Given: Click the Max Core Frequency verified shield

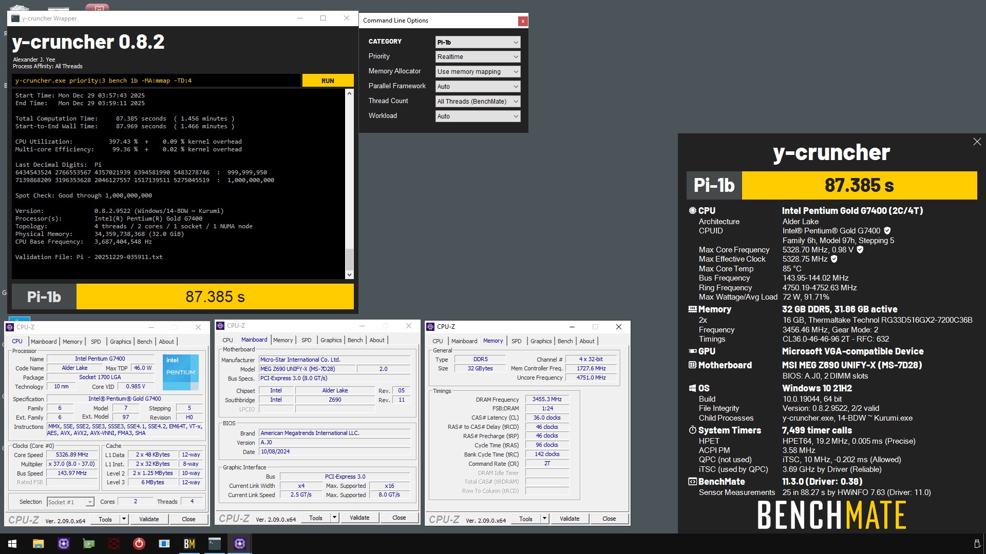Looking at the screenshot, I should click(x=860, y=250).
